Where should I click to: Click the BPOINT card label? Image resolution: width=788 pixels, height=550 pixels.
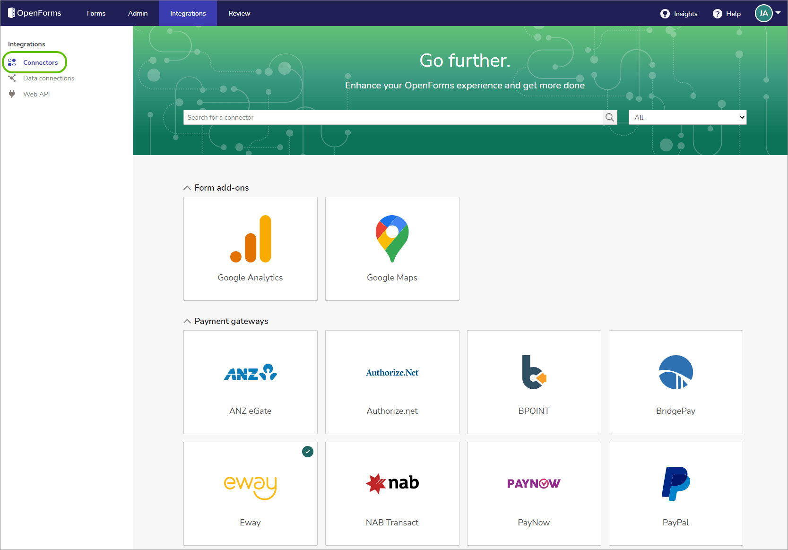[x=534, y=411]
